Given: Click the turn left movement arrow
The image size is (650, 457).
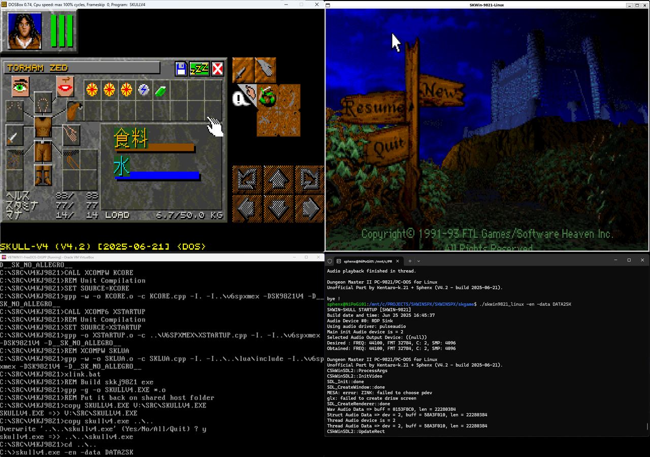Looking at the screenshot, I should point(247,179).
